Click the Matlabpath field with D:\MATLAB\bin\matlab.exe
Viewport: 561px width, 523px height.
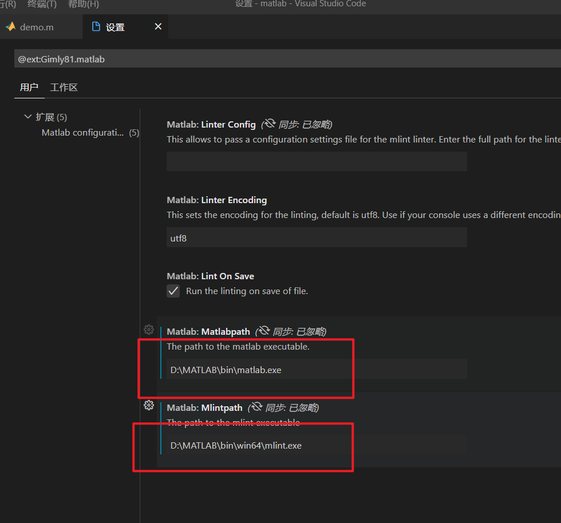(x=317, y=369)
